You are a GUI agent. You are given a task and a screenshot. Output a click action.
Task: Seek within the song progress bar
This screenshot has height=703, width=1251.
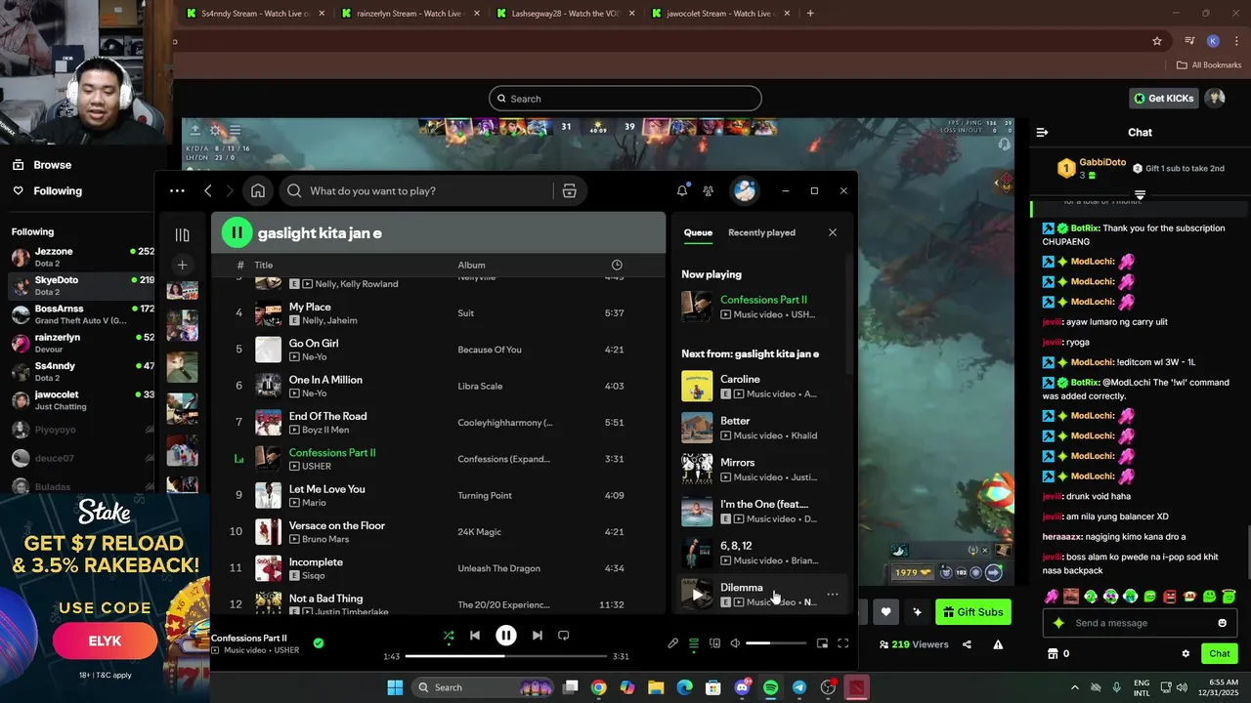(x=505, y=656)
